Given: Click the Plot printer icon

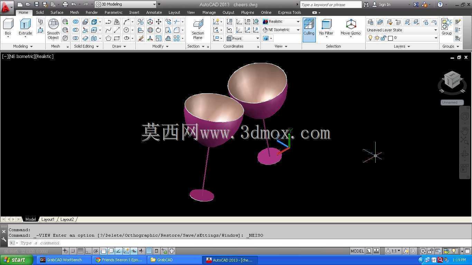Looking at the screenshot, I should 65,4.
